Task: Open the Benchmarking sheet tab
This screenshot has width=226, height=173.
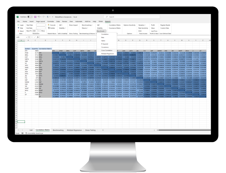Action: point(58,130)
